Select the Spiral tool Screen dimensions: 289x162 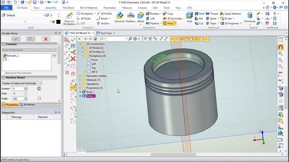point(211,18)
